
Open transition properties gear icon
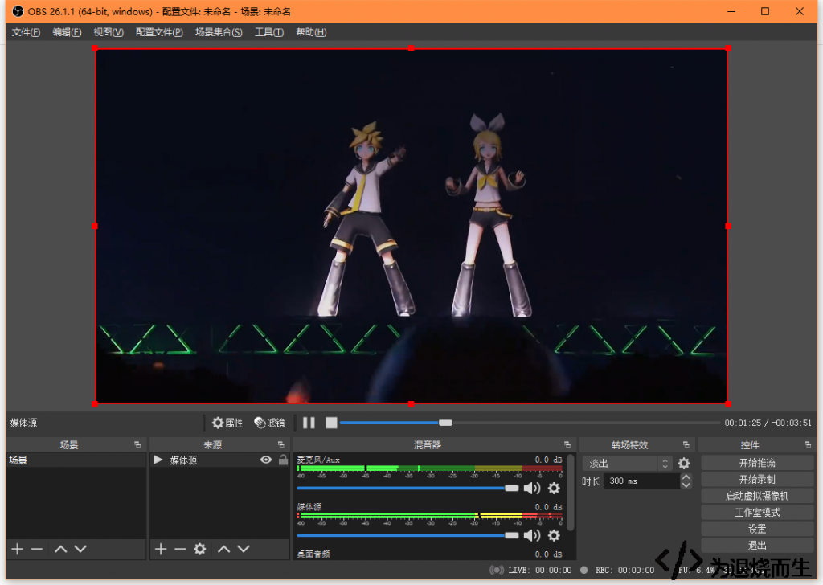pyautogui.click(x=684, y=464)
